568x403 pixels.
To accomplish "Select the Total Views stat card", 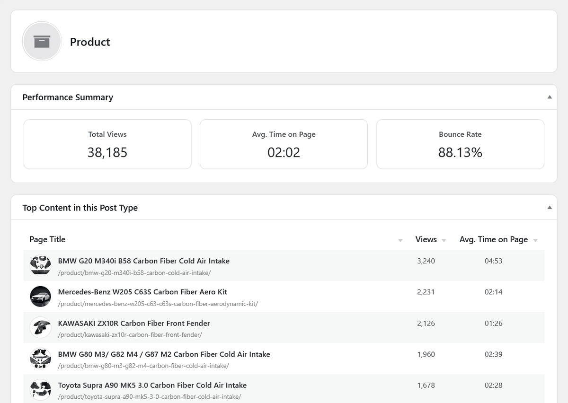I will point(107,144).
